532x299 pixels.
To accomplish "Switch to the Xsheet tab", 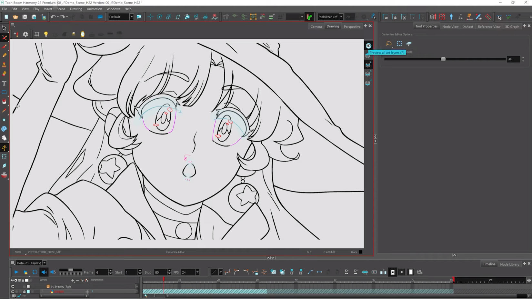I will [x=468, y=26].
